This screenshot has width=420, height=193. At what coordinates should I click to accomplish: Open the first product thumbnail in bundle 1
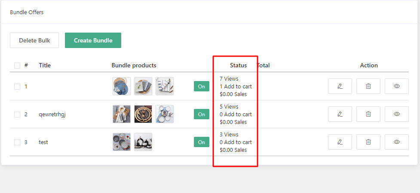coord(122,86)
